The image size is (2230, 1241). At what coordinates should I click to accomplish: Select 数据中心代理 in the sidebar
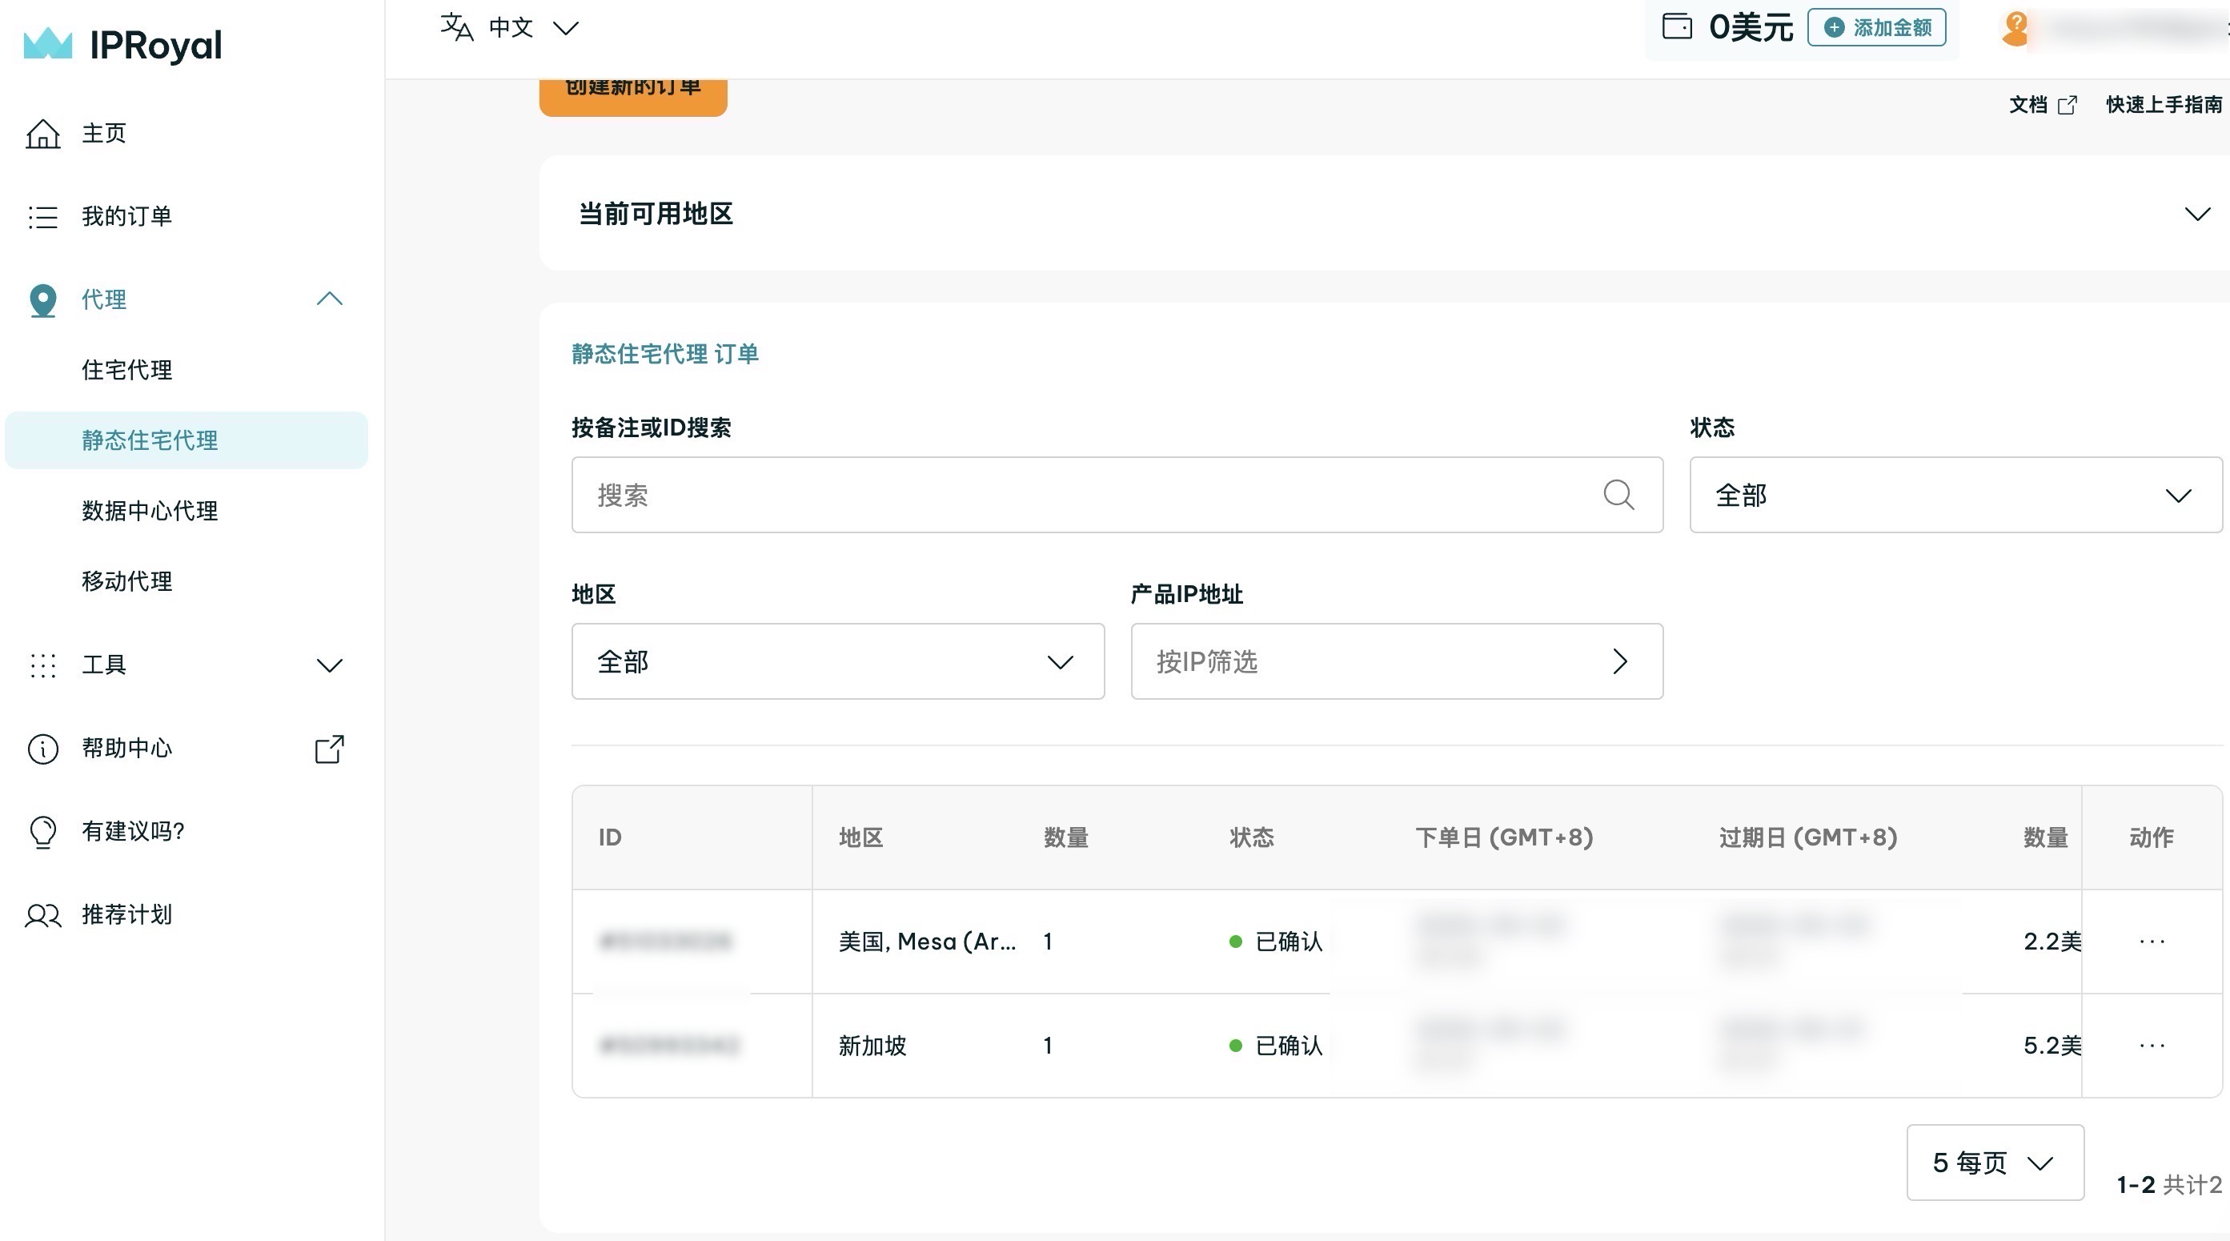150,511
